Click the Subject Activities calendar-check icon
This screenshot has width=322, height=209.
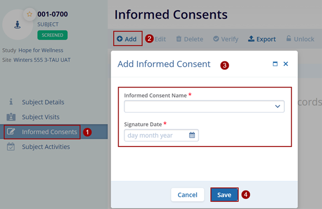(x=11, y=147)
